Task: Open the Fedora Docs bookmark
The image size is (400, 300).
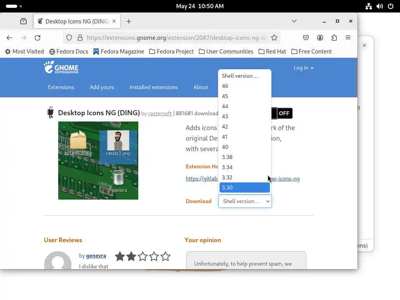Action: 69,52
